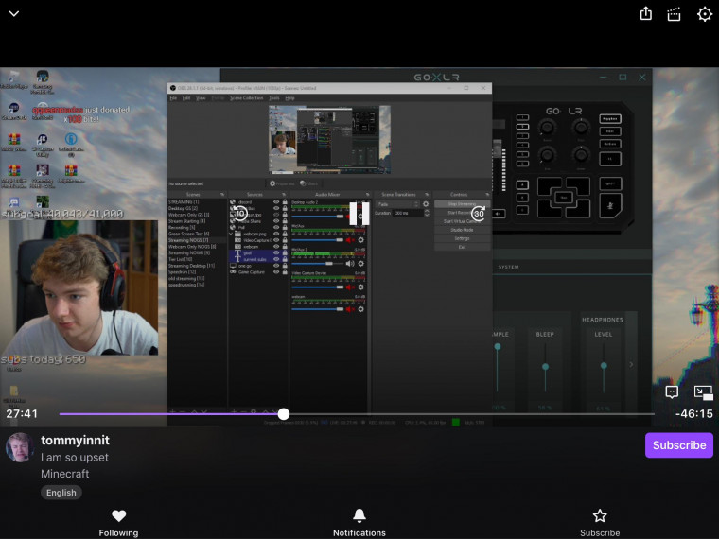
Task: Open Video Capture Device audio gear
Action: coord(360,287)
